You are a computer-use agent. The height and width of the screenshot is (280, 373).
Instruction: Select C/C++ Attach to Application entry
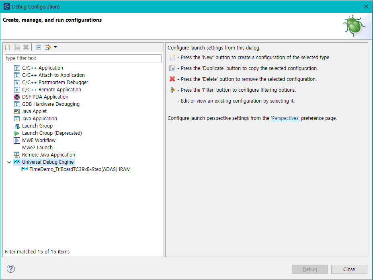[53, 75]
